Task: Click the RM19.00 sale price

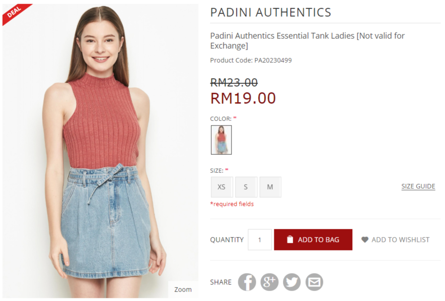Action: click(243, 98)
